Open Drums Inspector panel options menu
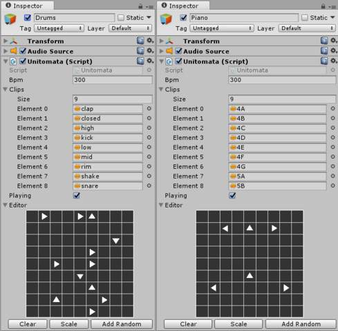This screenshot has width=338, height=331. (150, 7)
